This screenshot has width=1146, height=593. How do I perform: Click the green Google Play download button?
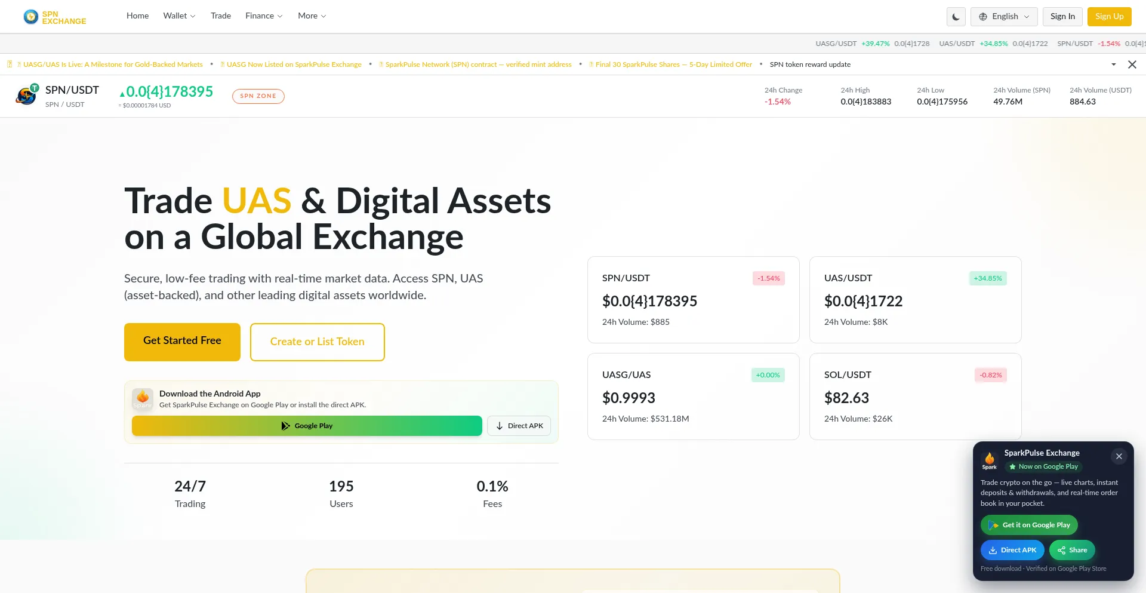[307, 426]
